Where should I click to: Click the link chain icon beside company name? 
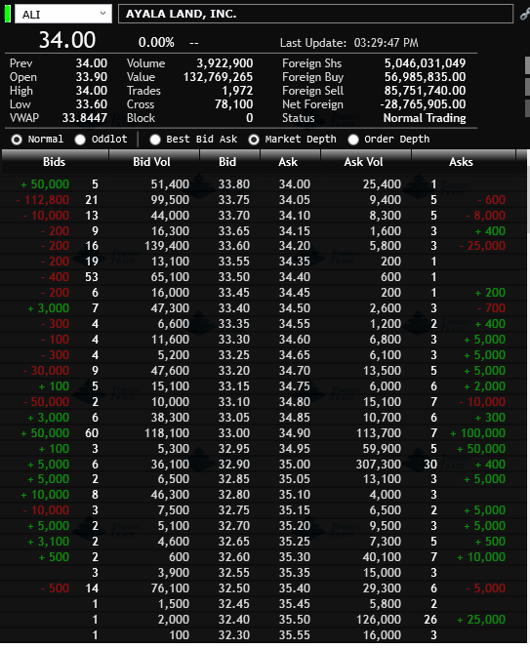pyautogui.click(x=524, y=15)
